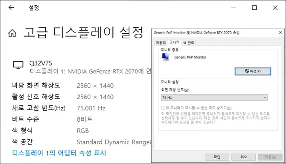Open the 75 Hz refresh rate dropdown
Viewport: 286px width, 164px height.
[214, 98]
